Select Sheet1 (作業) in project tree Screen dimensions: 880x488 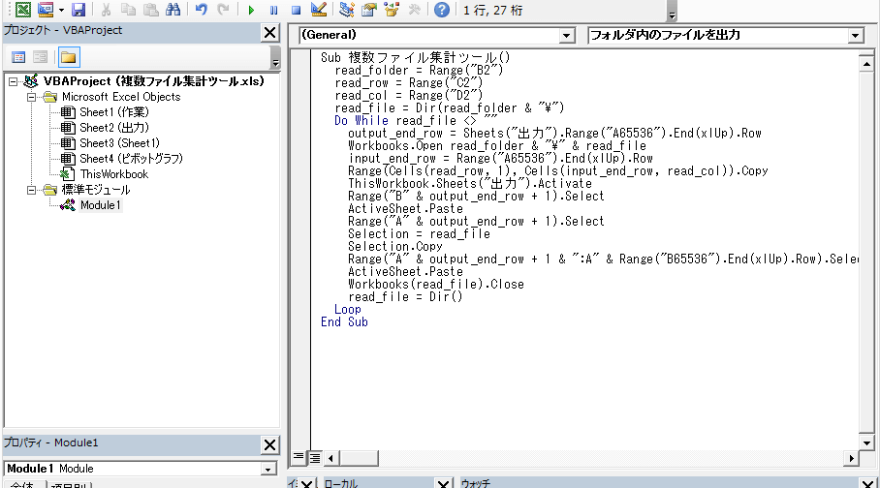pos(114,112)
